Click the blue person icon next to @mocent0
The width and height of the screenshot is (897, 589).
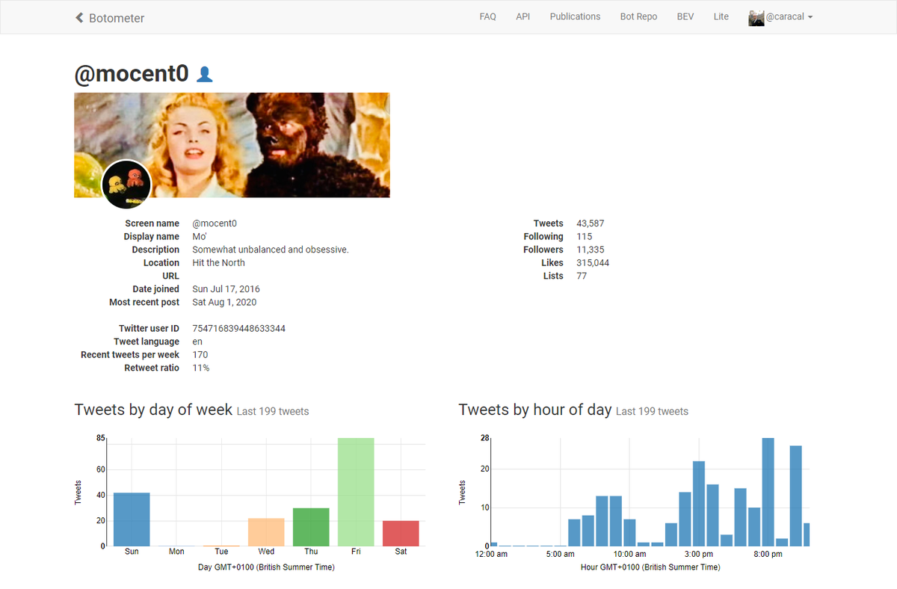[x=204, y=74]
